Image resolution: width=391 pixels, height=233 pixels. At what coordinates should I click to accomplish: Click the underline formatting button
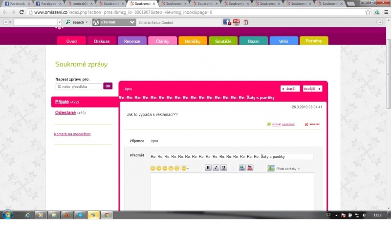(x=223, y=168)
